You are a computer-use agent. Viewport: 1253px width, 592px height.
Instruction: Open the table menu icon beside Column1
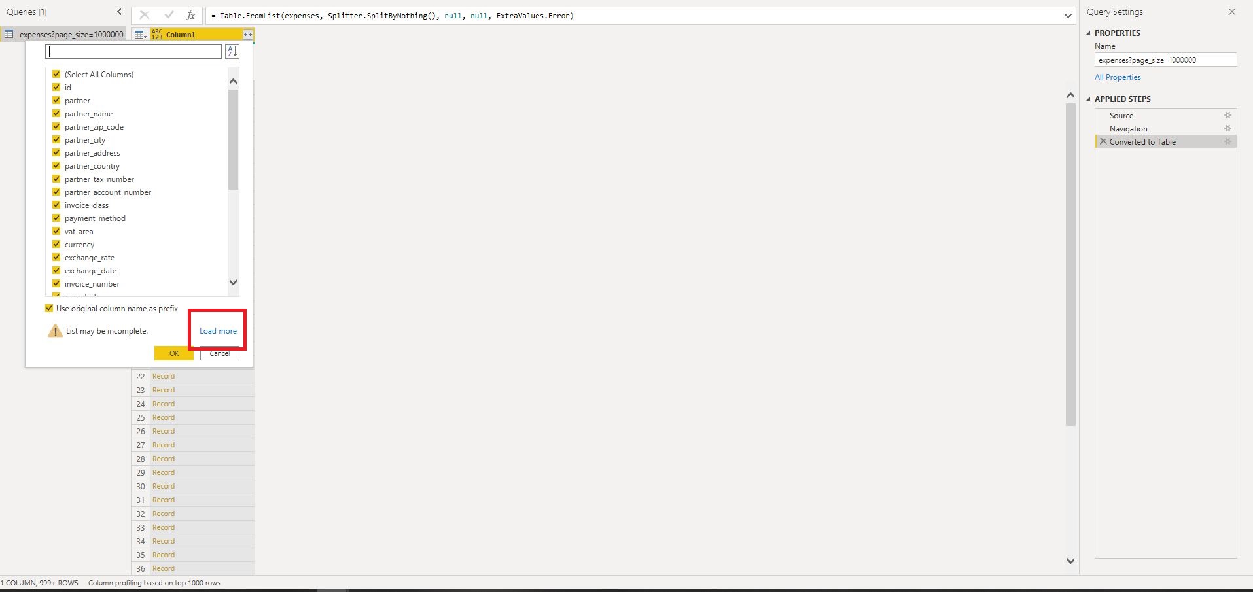click(141, 35)
